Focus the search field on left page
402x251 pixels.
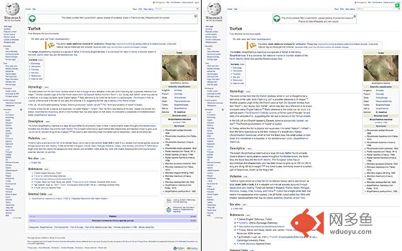[x=176, y=9]
